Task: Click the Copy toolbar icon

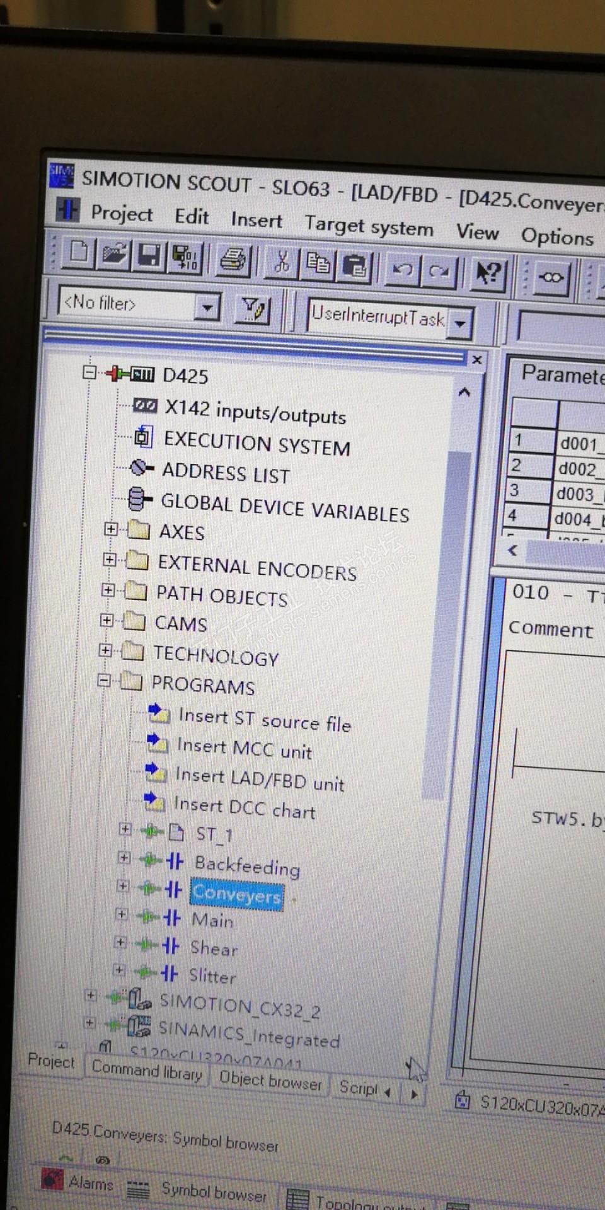Action: [318, 263]
